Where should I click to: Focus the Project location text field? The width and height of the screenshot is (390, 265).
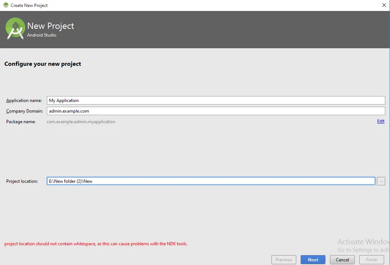point(211,181)
